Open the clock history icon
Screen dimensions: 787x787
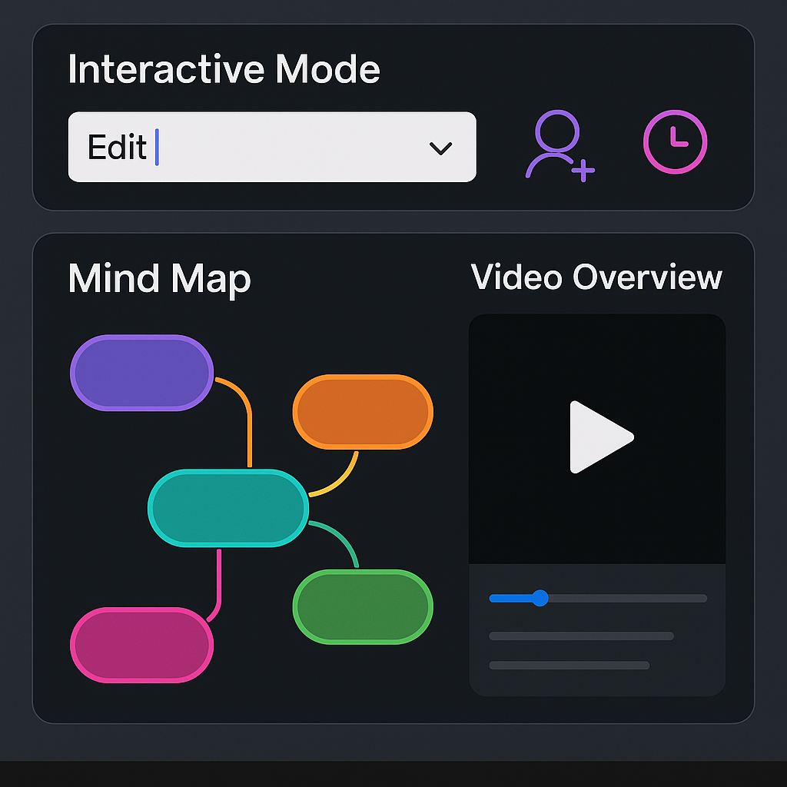click(675, 142)
